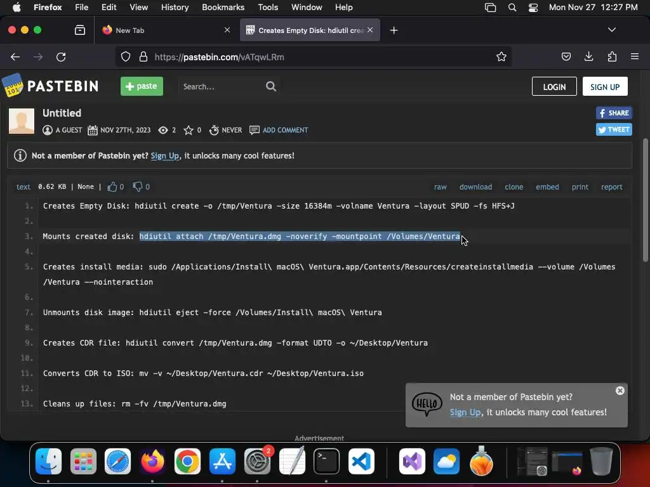
Task: Open the raw paste view
Action: pyautogui.click(x=441, y=187)
